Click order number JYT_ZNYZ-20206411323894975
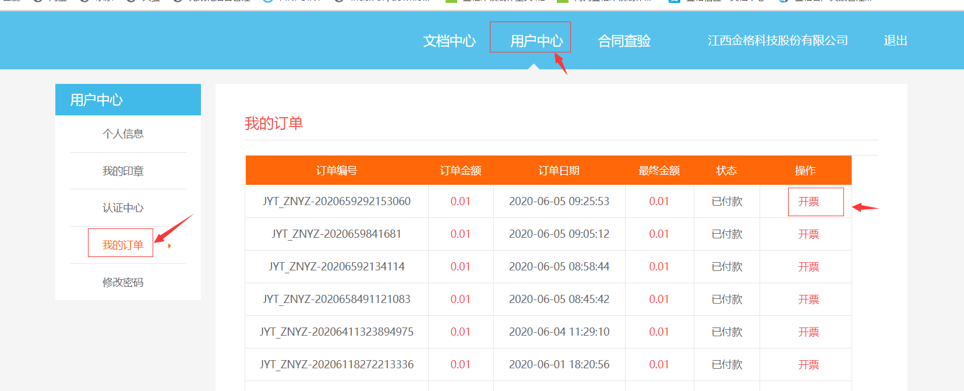Screen dimensions: 964x391 (x=337, y=332)
